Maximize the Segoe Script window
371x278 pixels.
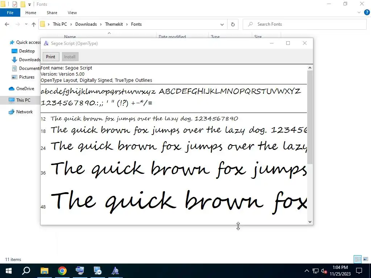(288, 43)
